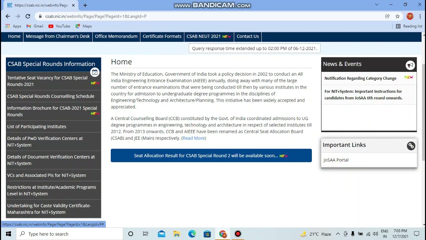Open the clock showing 7:03 PM
Image resolution: width=426 pixels, height=240 pixels.
tap(400, 234)
